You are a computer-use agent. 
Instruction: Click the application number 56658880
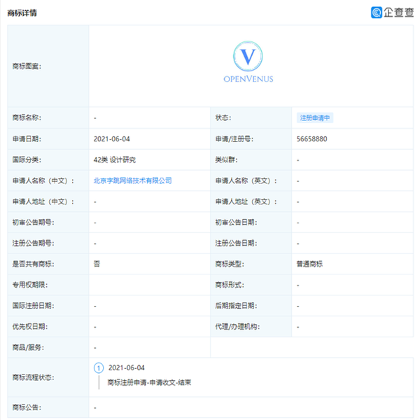pos(311,139)
